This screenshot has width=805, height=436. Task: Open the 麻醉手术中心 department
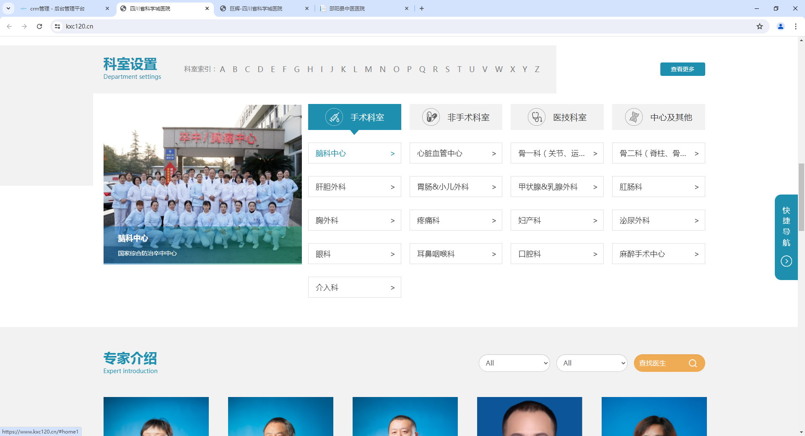(x=659, y=254)
